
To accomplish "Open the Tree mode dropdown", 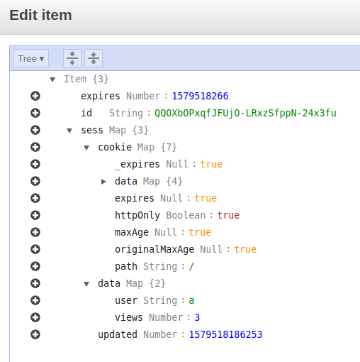I will coord(31,58).
